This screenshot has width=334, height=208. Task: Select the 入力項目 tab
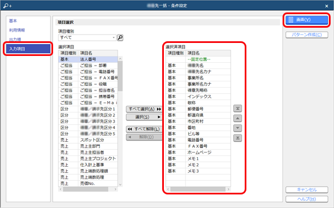(28, 49)
